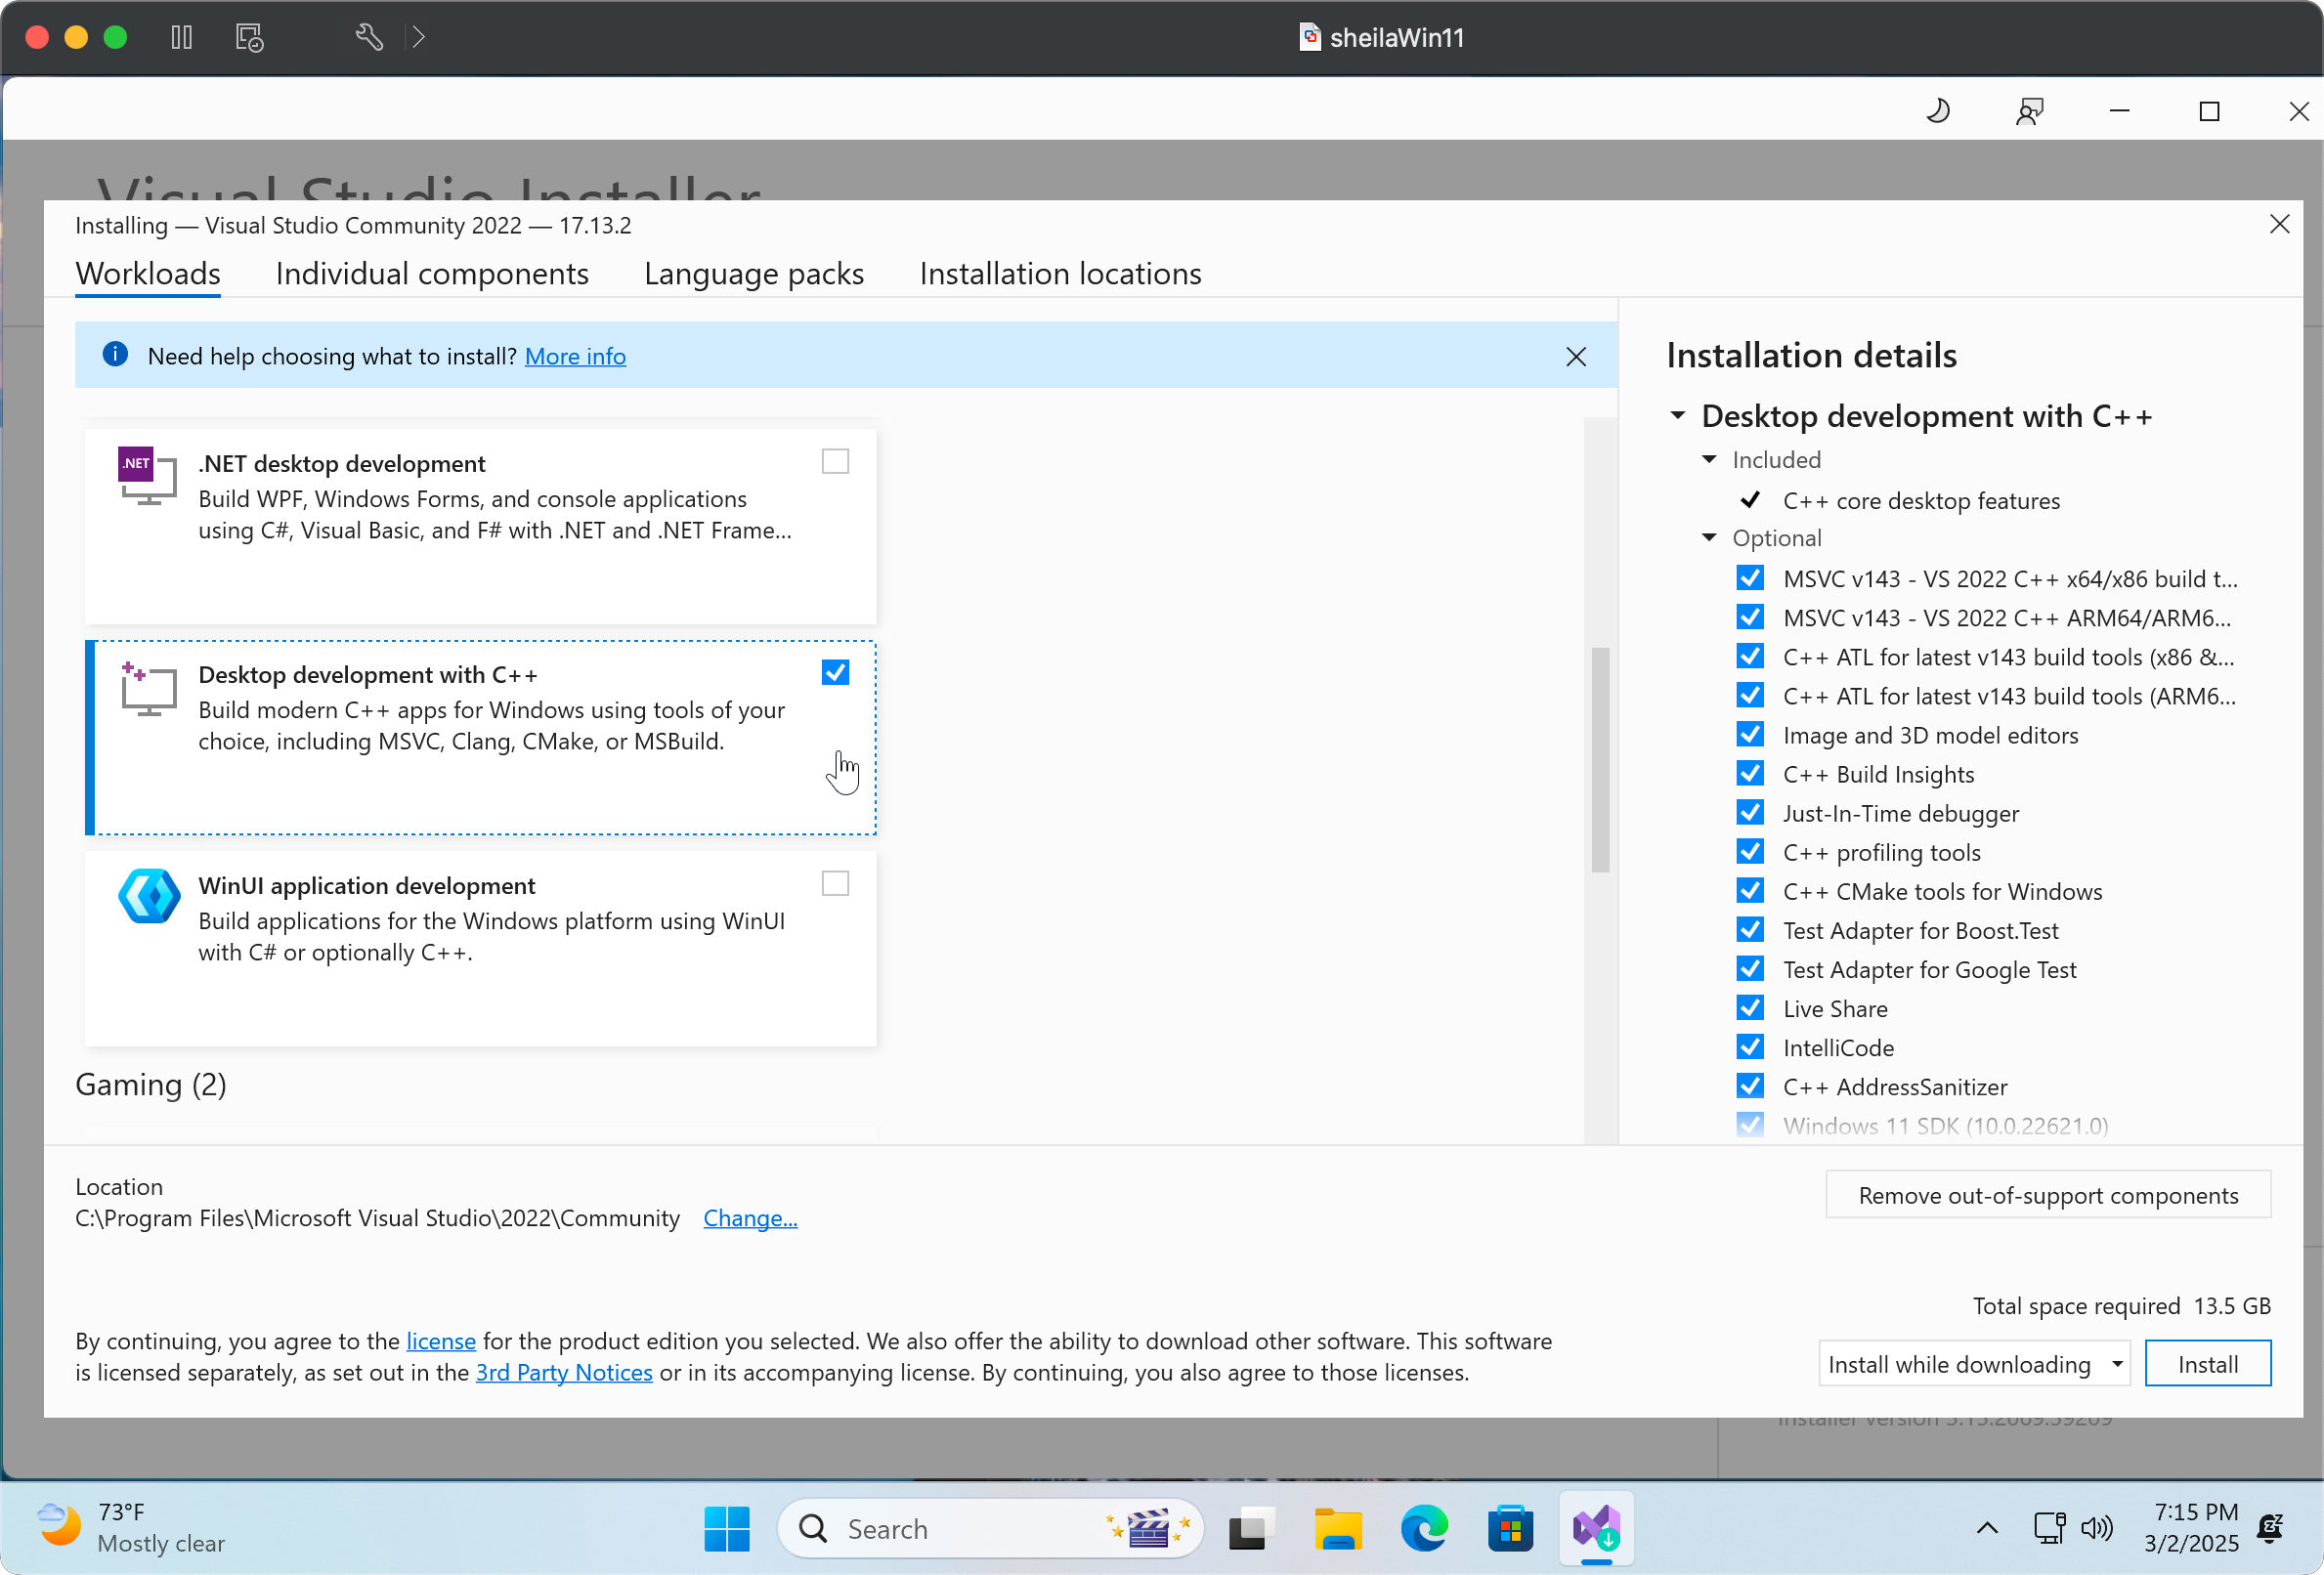The height and width of the screenshot is (1575, 2324).
Task: Click the VM wrench settings icon
Action: tap(369, 38)
